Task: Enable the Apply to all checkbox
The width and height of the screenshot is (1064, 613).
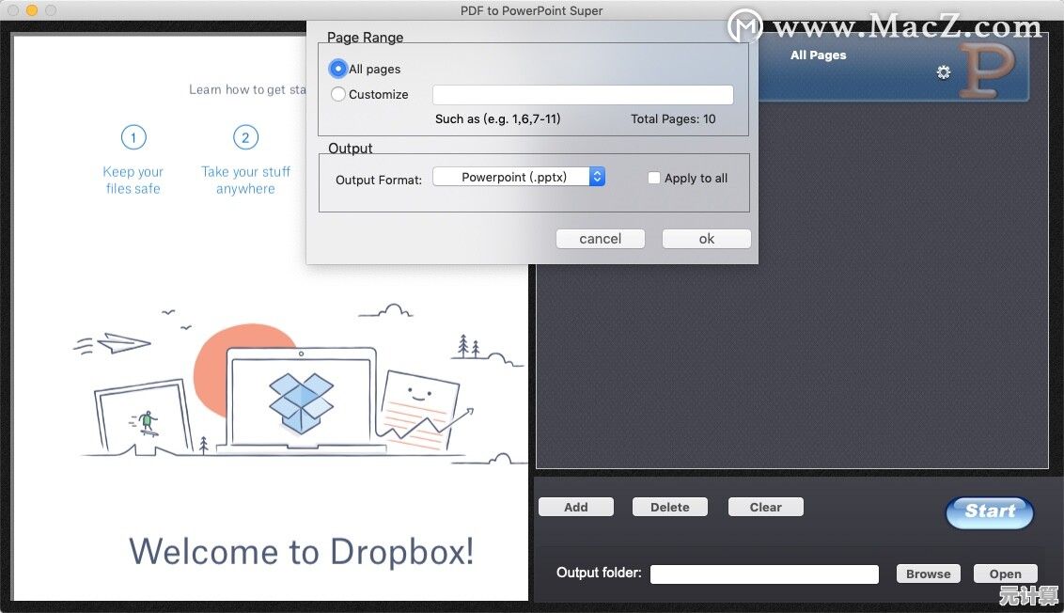Action: [654, 178]
